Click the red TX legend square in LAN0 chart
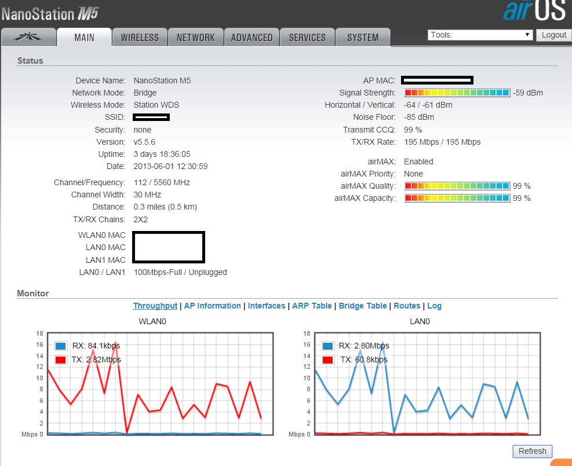The height and width of the screenshot is (466, 572). click(327, 360)
